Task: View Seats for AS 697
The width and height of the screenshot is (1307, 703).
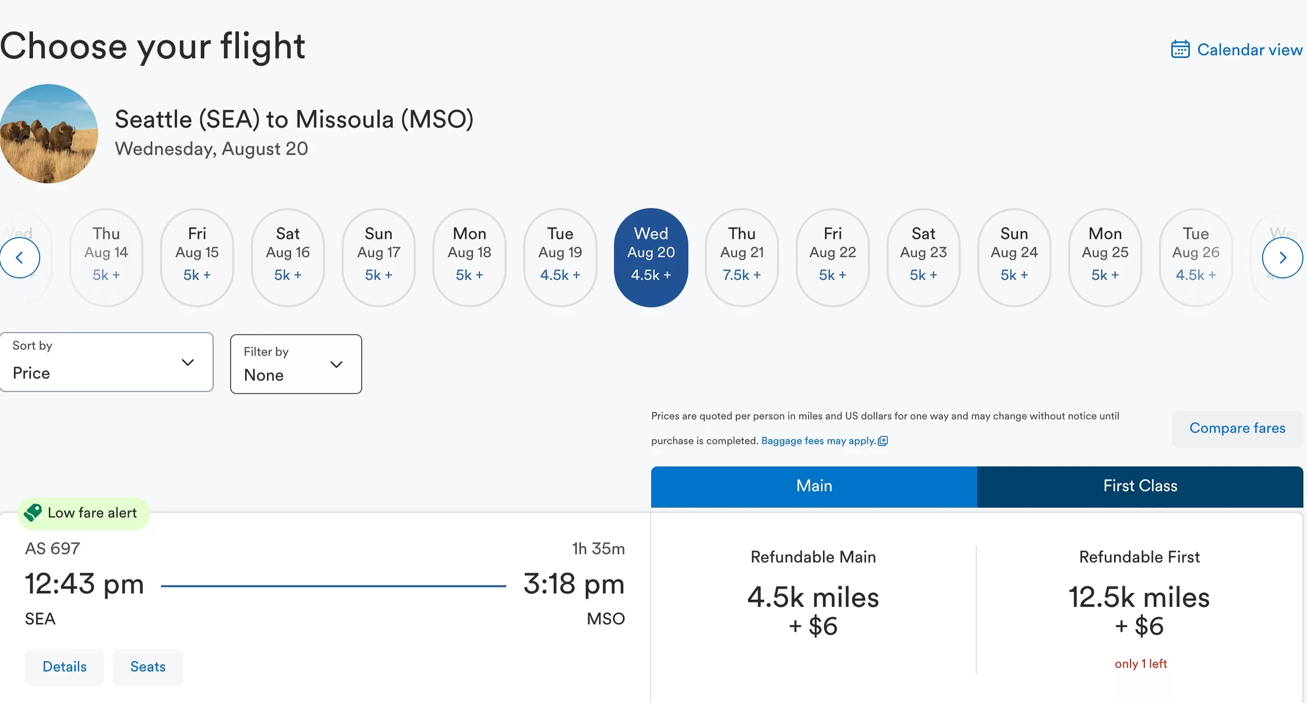Action: (148, 666)
